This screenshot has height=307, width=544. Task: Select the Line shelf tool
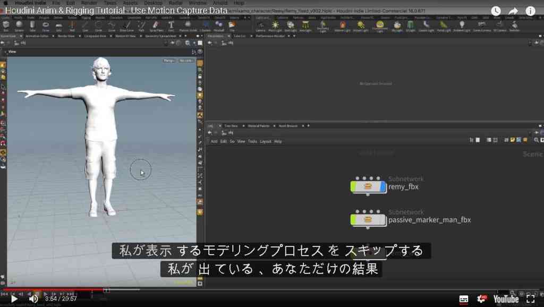pos(86,25)
